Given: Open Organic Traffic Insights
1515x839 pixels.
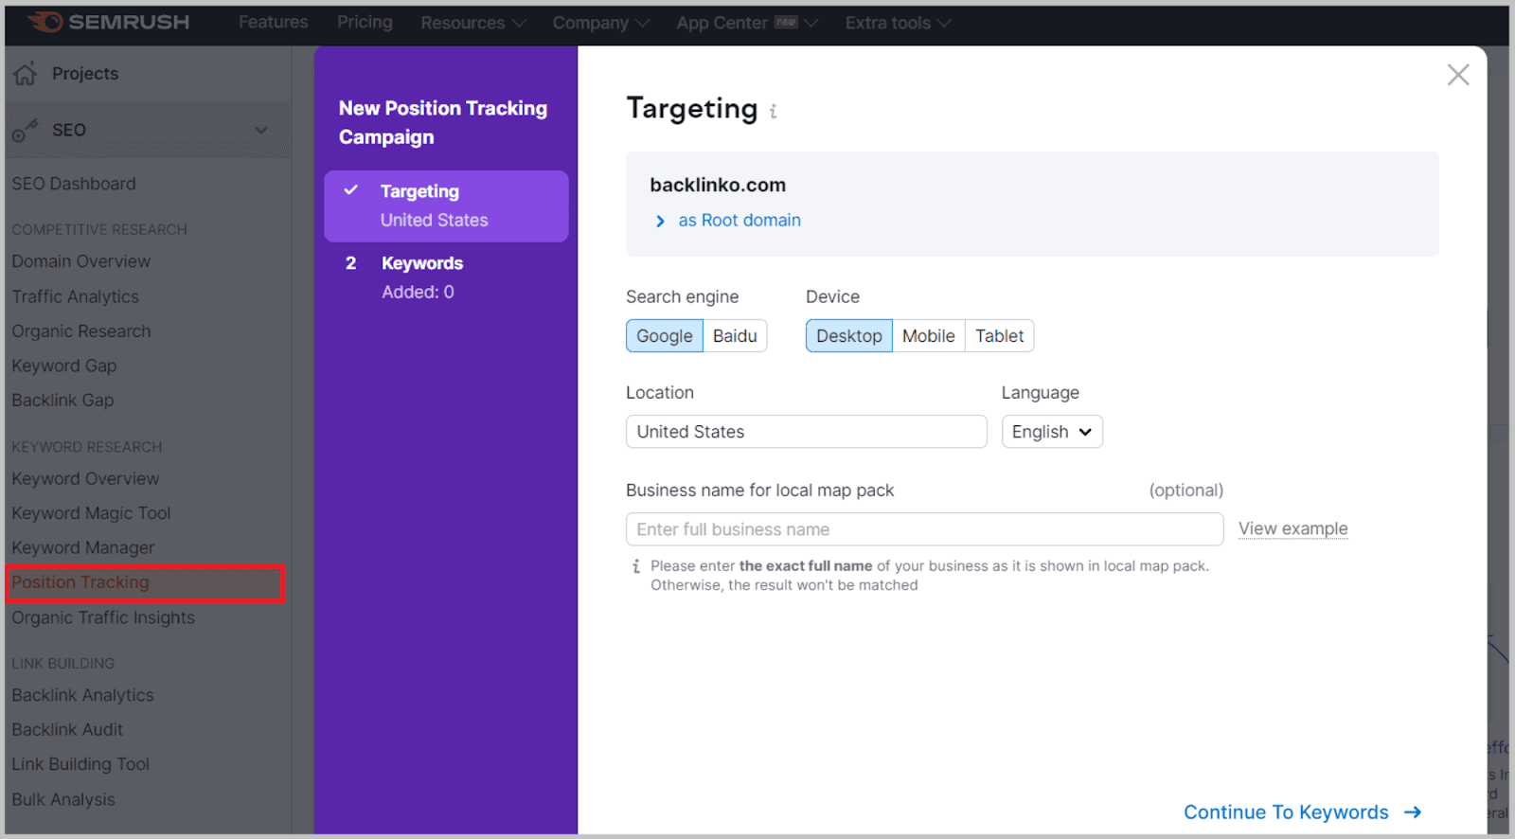Looking at the screenshot, I should point(103,617).
